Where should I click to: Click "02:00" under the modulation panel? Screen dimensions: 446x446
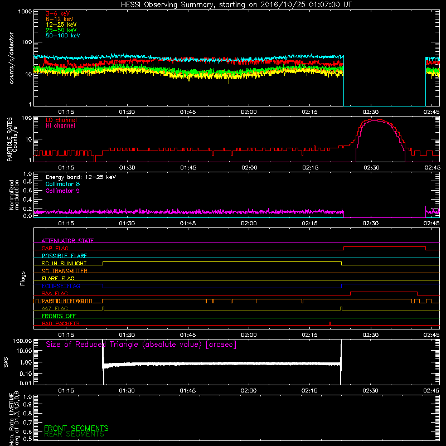(249, 224)
